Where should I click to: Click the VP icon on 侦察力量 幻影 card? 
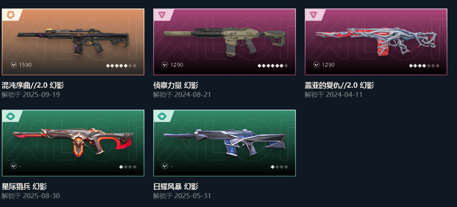click(165, 65)
